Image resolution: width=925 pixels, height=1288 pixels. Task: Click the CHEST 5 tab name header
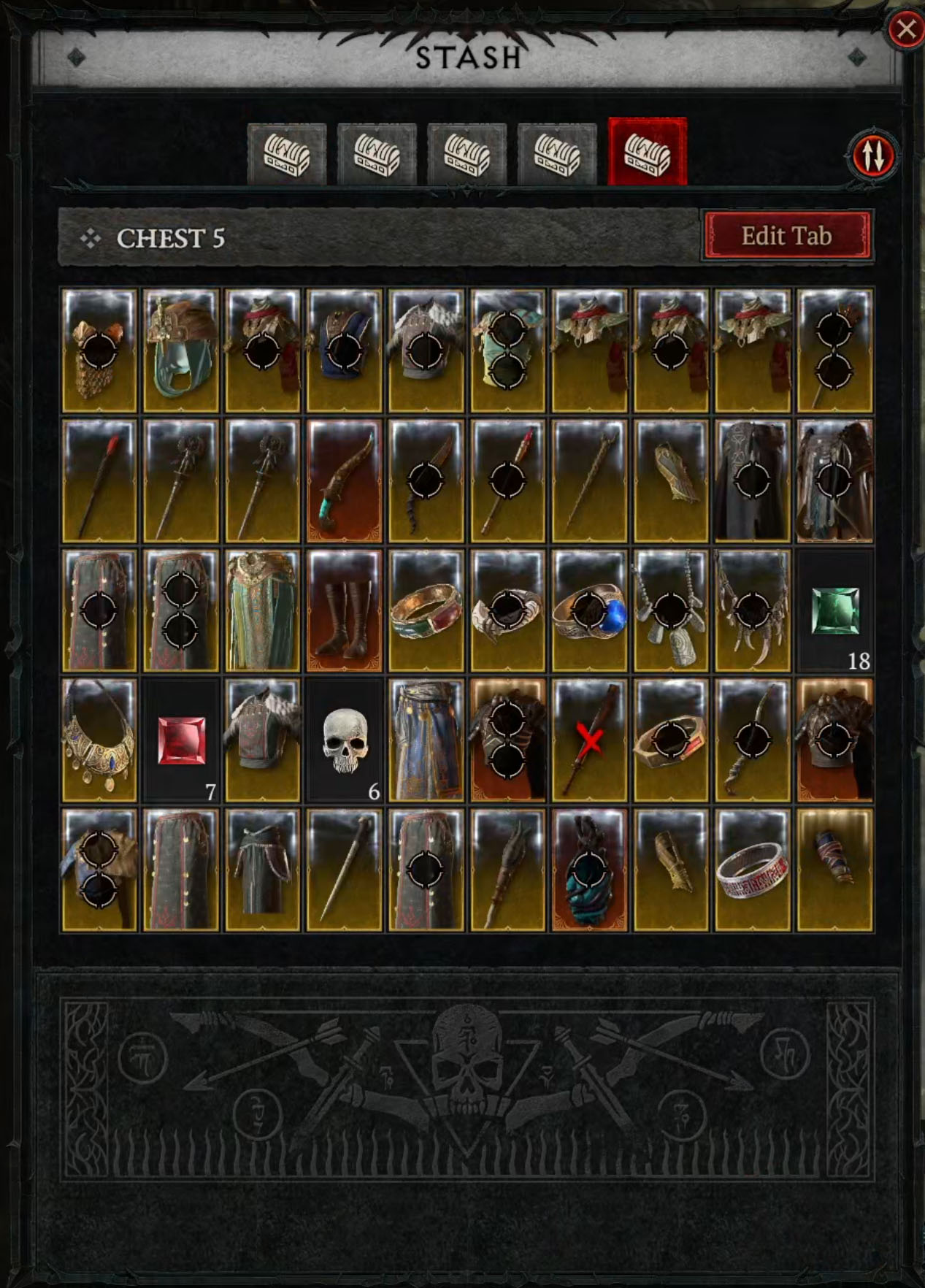171,238
